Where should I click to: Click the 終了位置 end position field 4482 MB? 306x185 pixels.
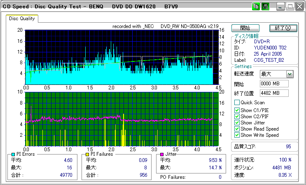pos(274,93)
